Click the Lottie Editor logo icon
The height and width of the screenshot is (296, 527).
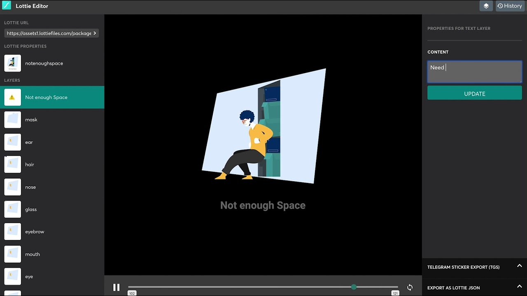pyautogui.click(x=7, y=6)
